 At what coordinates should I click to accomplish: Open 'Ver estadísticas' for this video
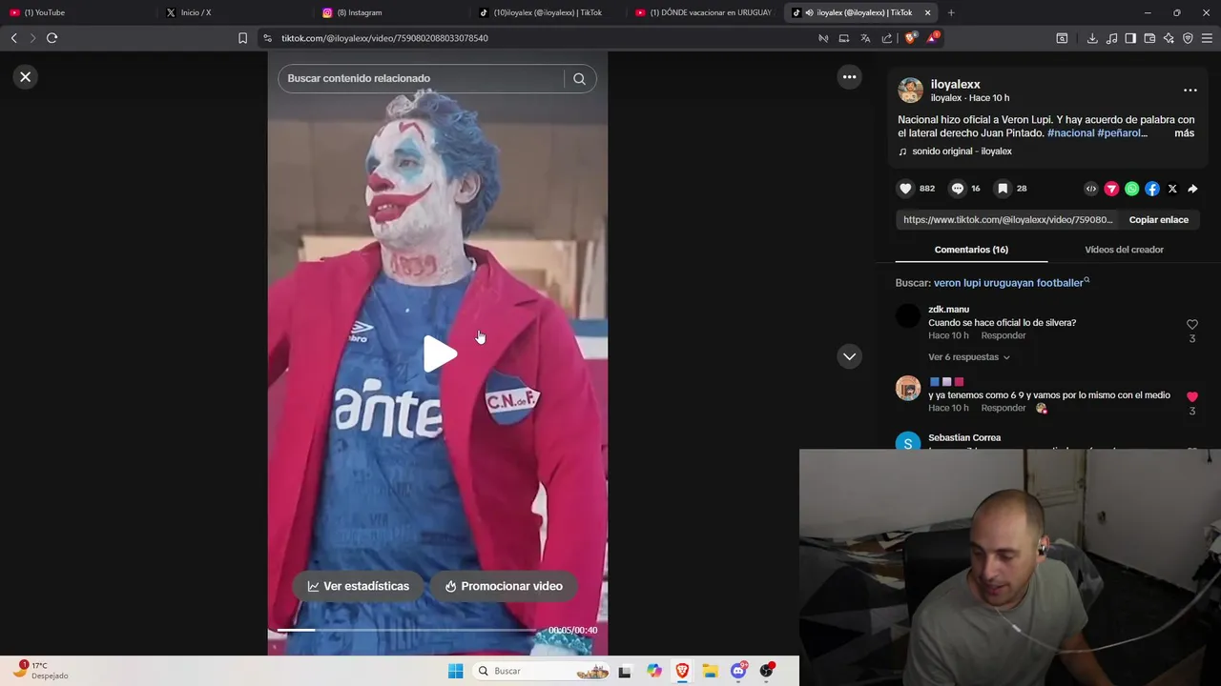pos(358,586)
